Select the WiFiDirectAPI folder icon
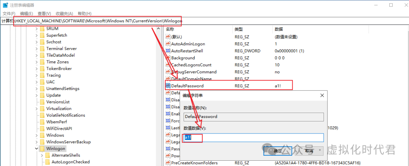 click(x=42, y=129)
